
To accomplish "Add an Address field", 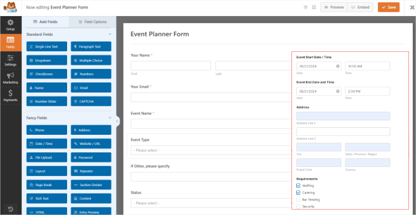I will point(91,130).
